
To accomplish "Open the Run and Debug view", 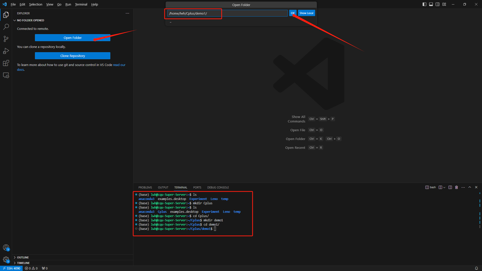I will 6,51.
